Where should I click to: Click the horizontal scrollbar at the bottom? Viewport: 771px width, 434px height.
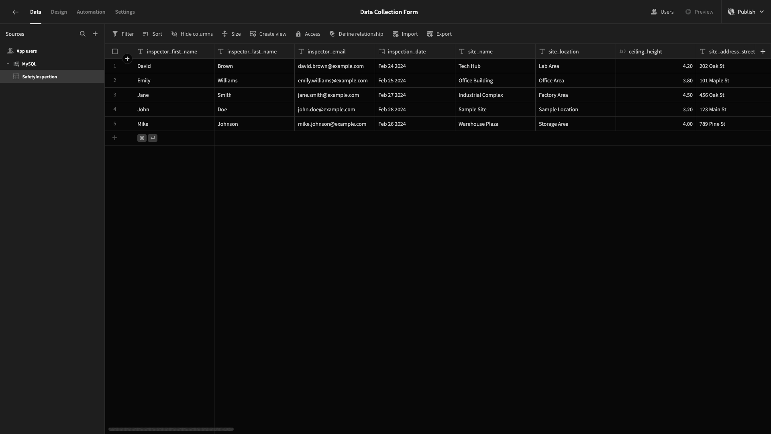[x=171, y=429]
